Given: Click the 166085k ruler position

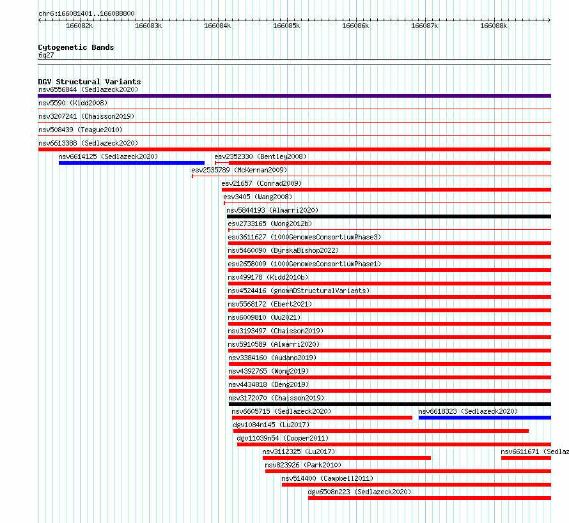Looking at the screenshot, I should click(286, 26).
